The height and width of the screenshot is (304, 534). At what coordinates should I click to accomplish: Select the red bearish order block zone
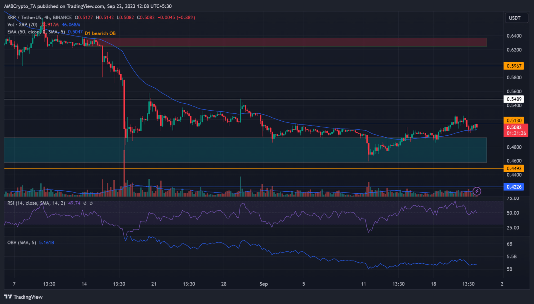tap(296, 42)
